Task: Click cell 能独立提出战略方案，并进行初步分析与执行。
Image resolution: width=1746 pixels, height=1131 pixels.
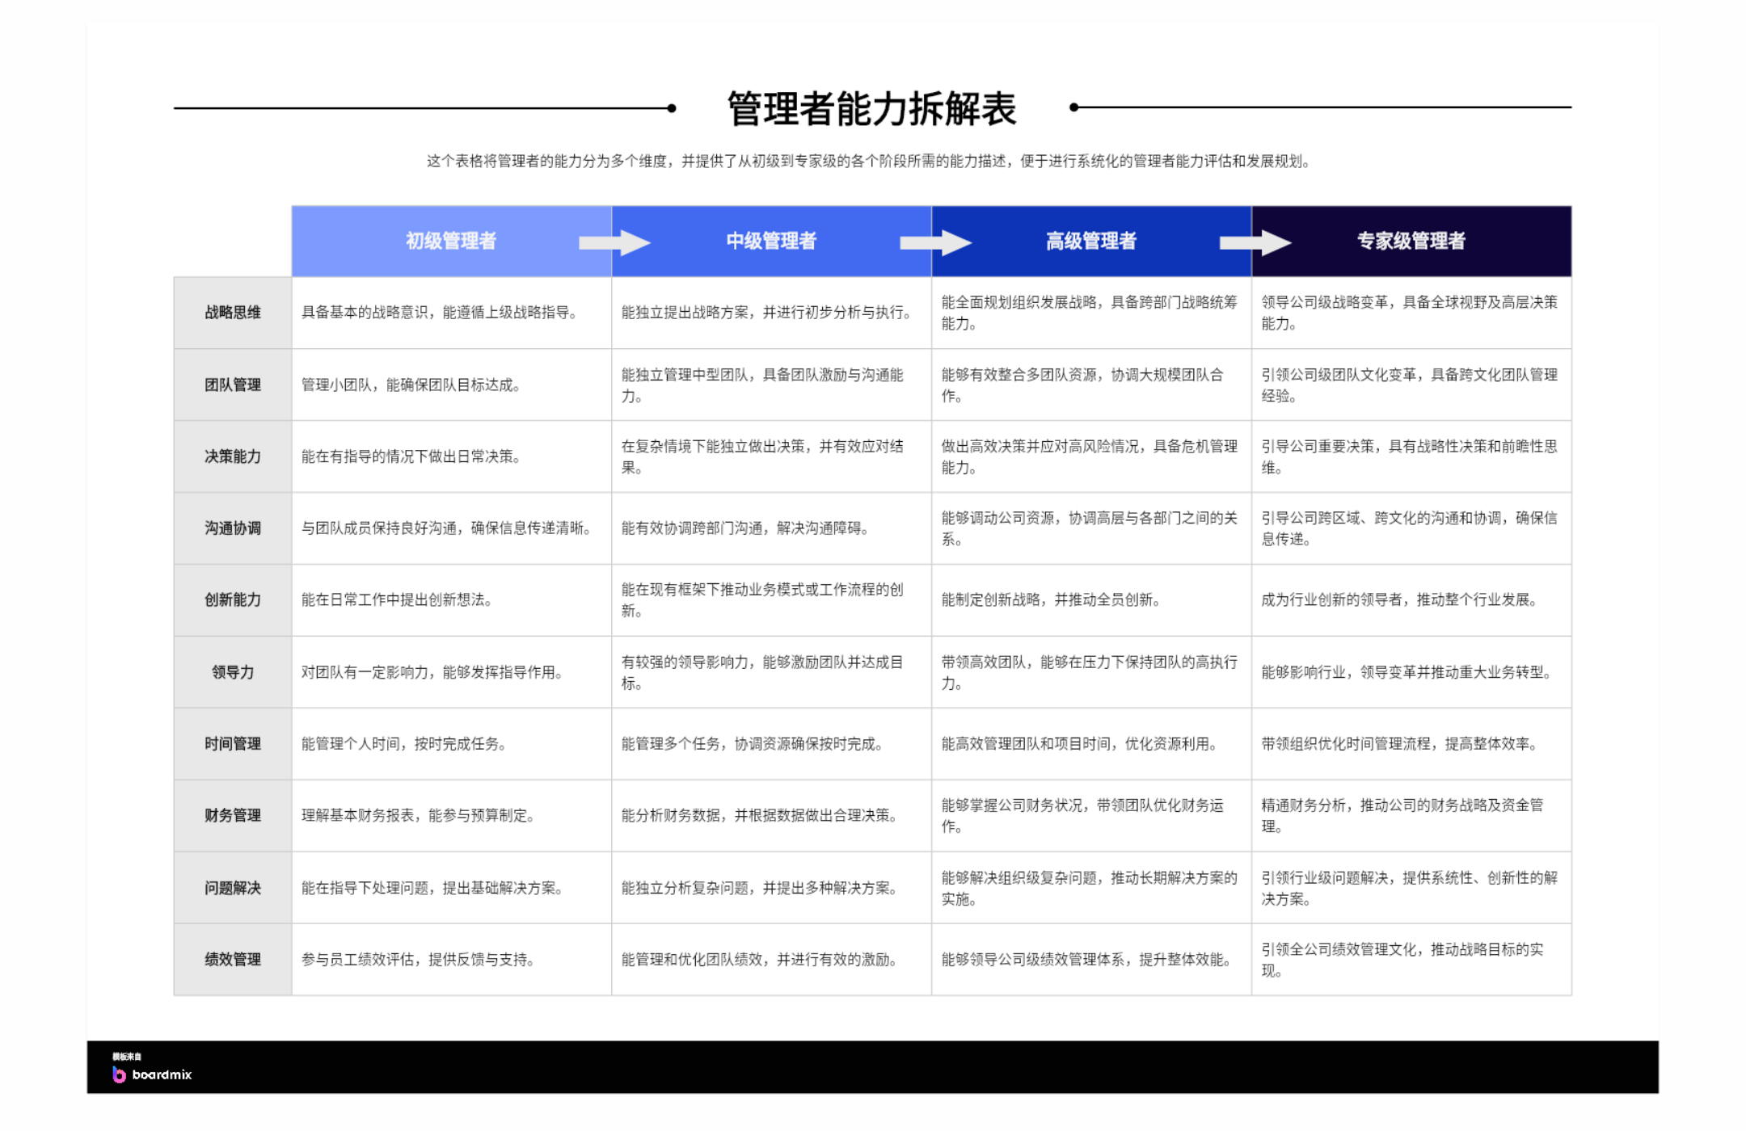Action: 772,313
